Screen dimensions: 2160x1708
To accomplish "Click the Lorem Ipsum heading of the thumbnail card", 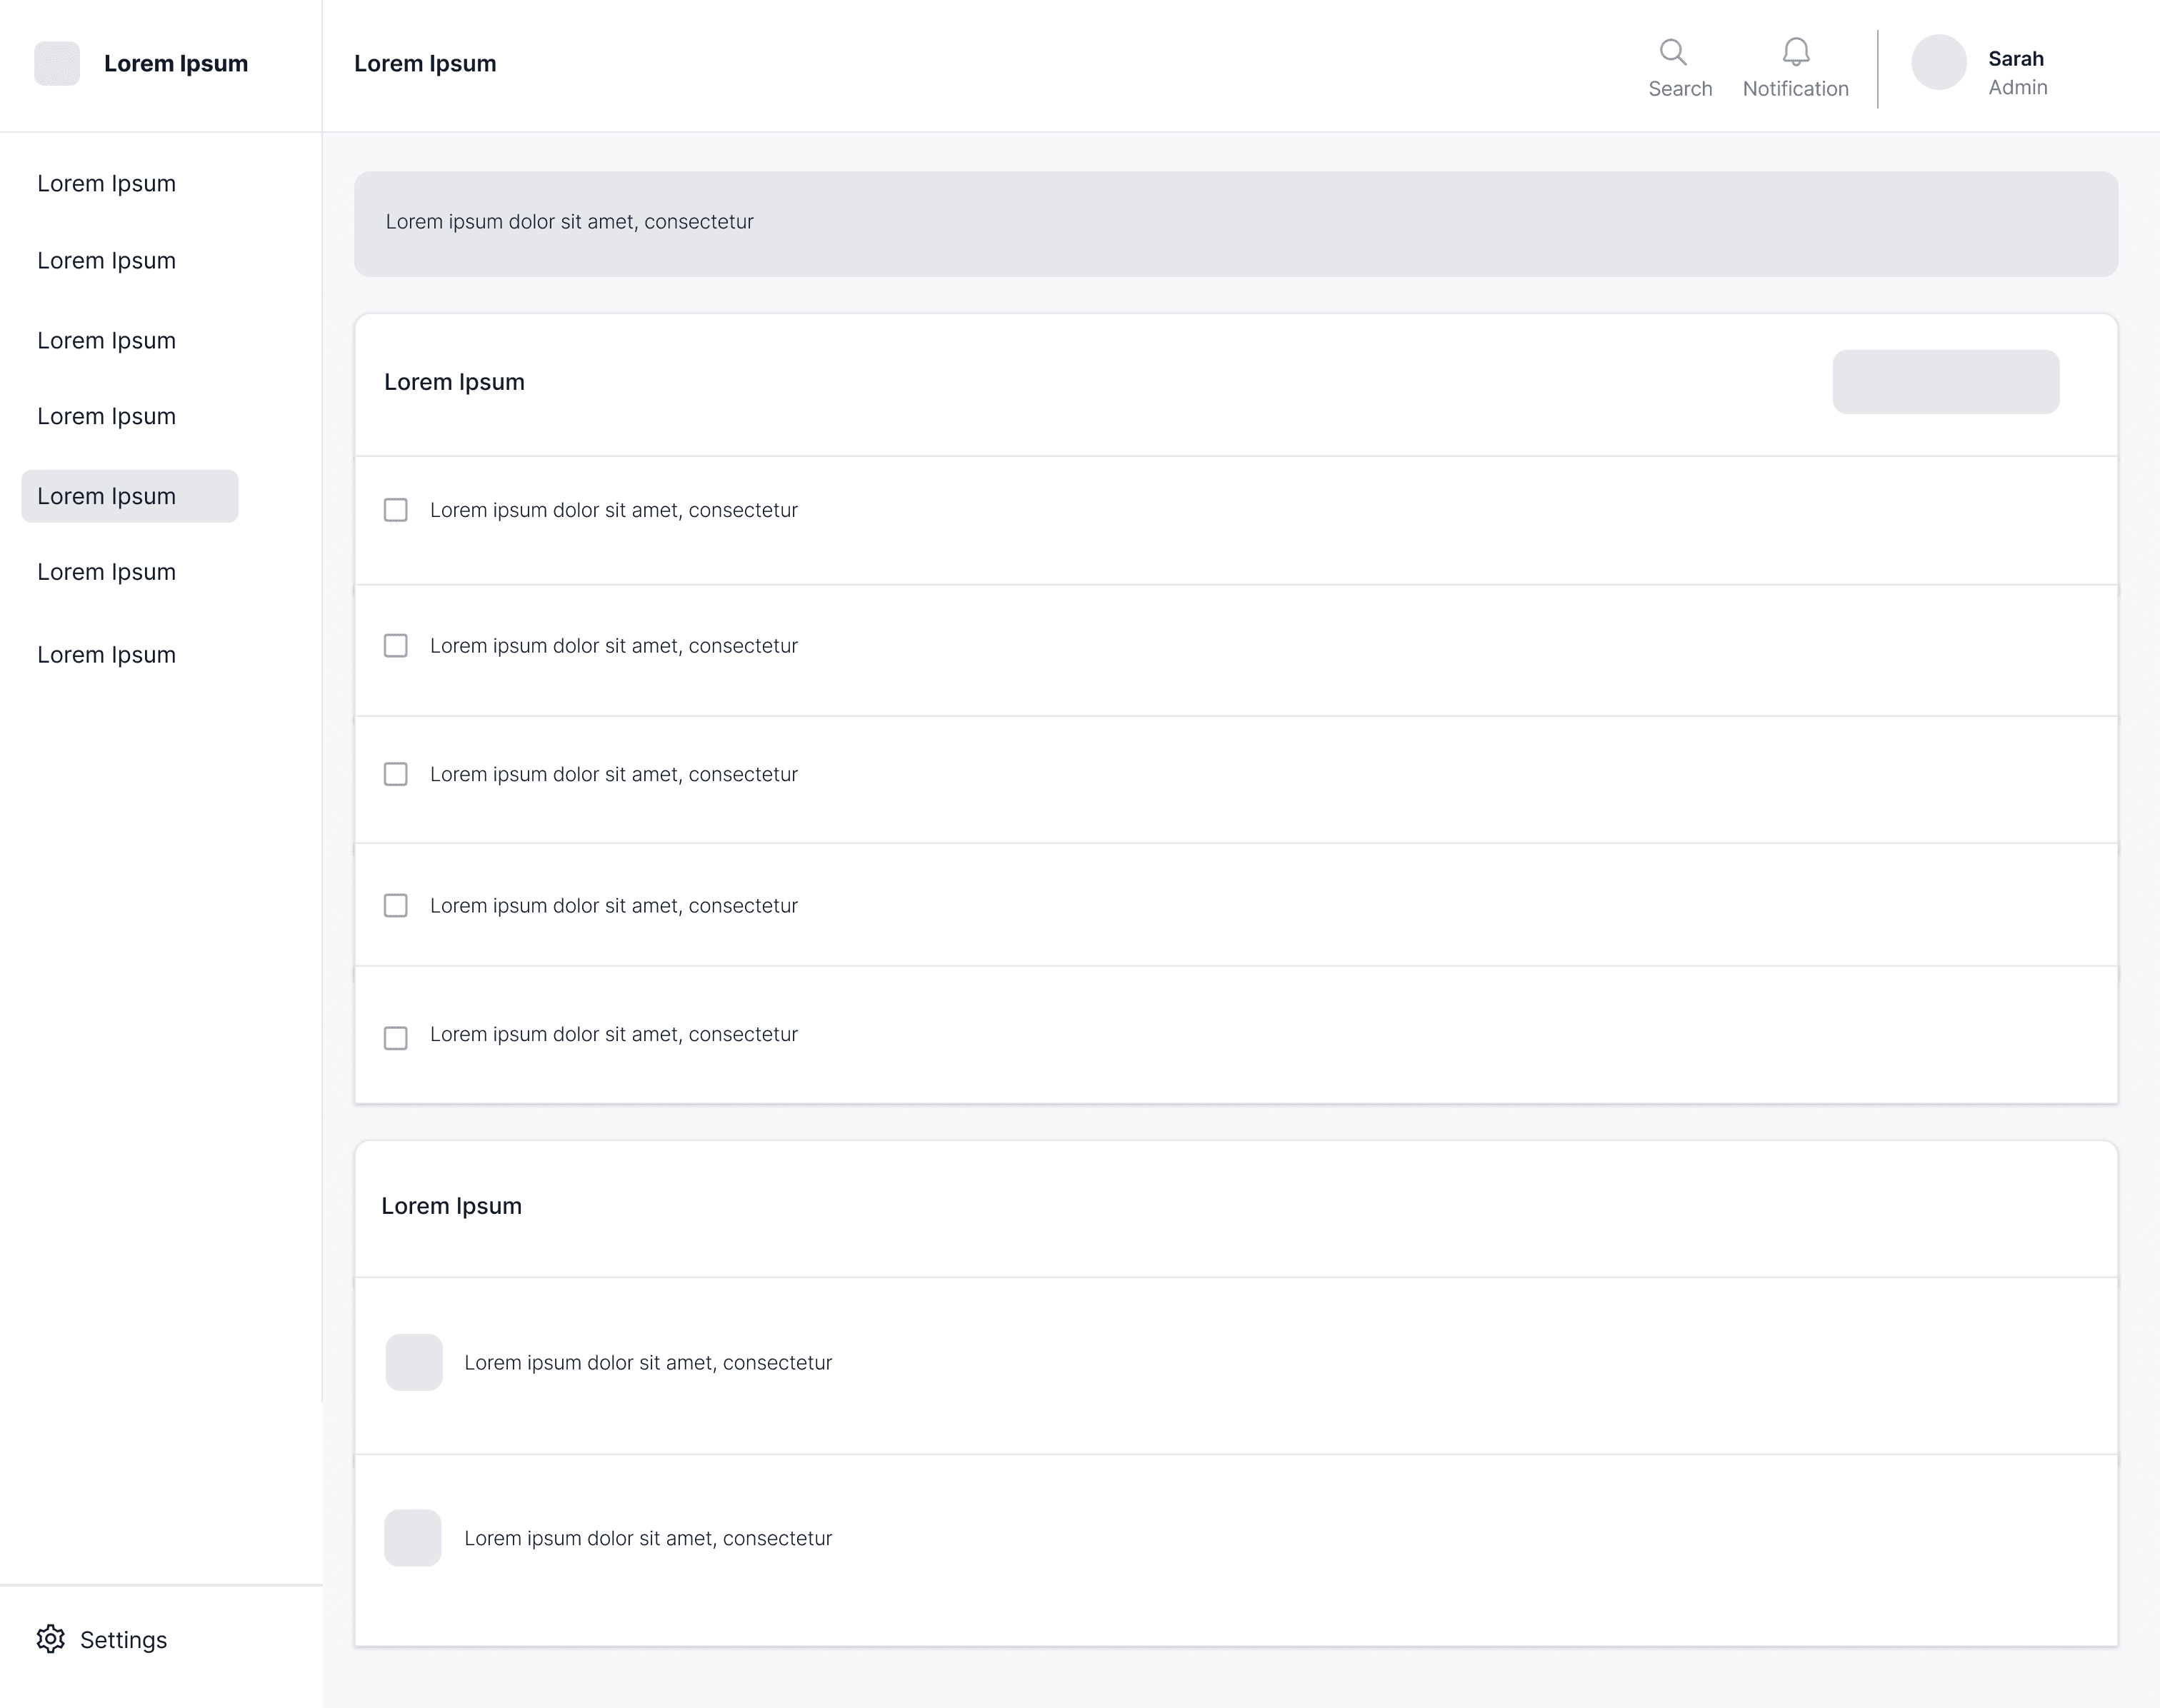I will (451, 1206).
